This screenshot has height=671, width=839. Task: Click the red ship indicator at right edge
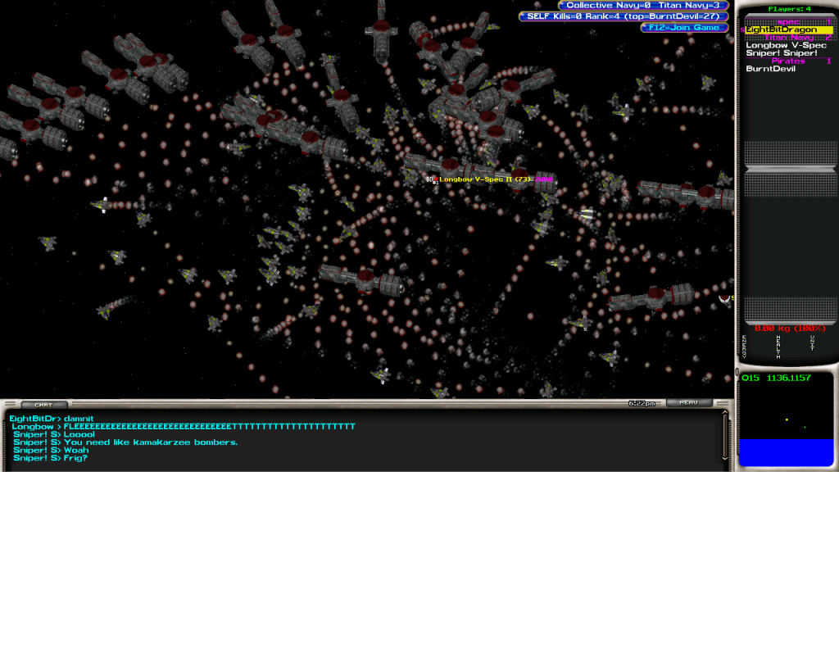click(x=724, y=300)
